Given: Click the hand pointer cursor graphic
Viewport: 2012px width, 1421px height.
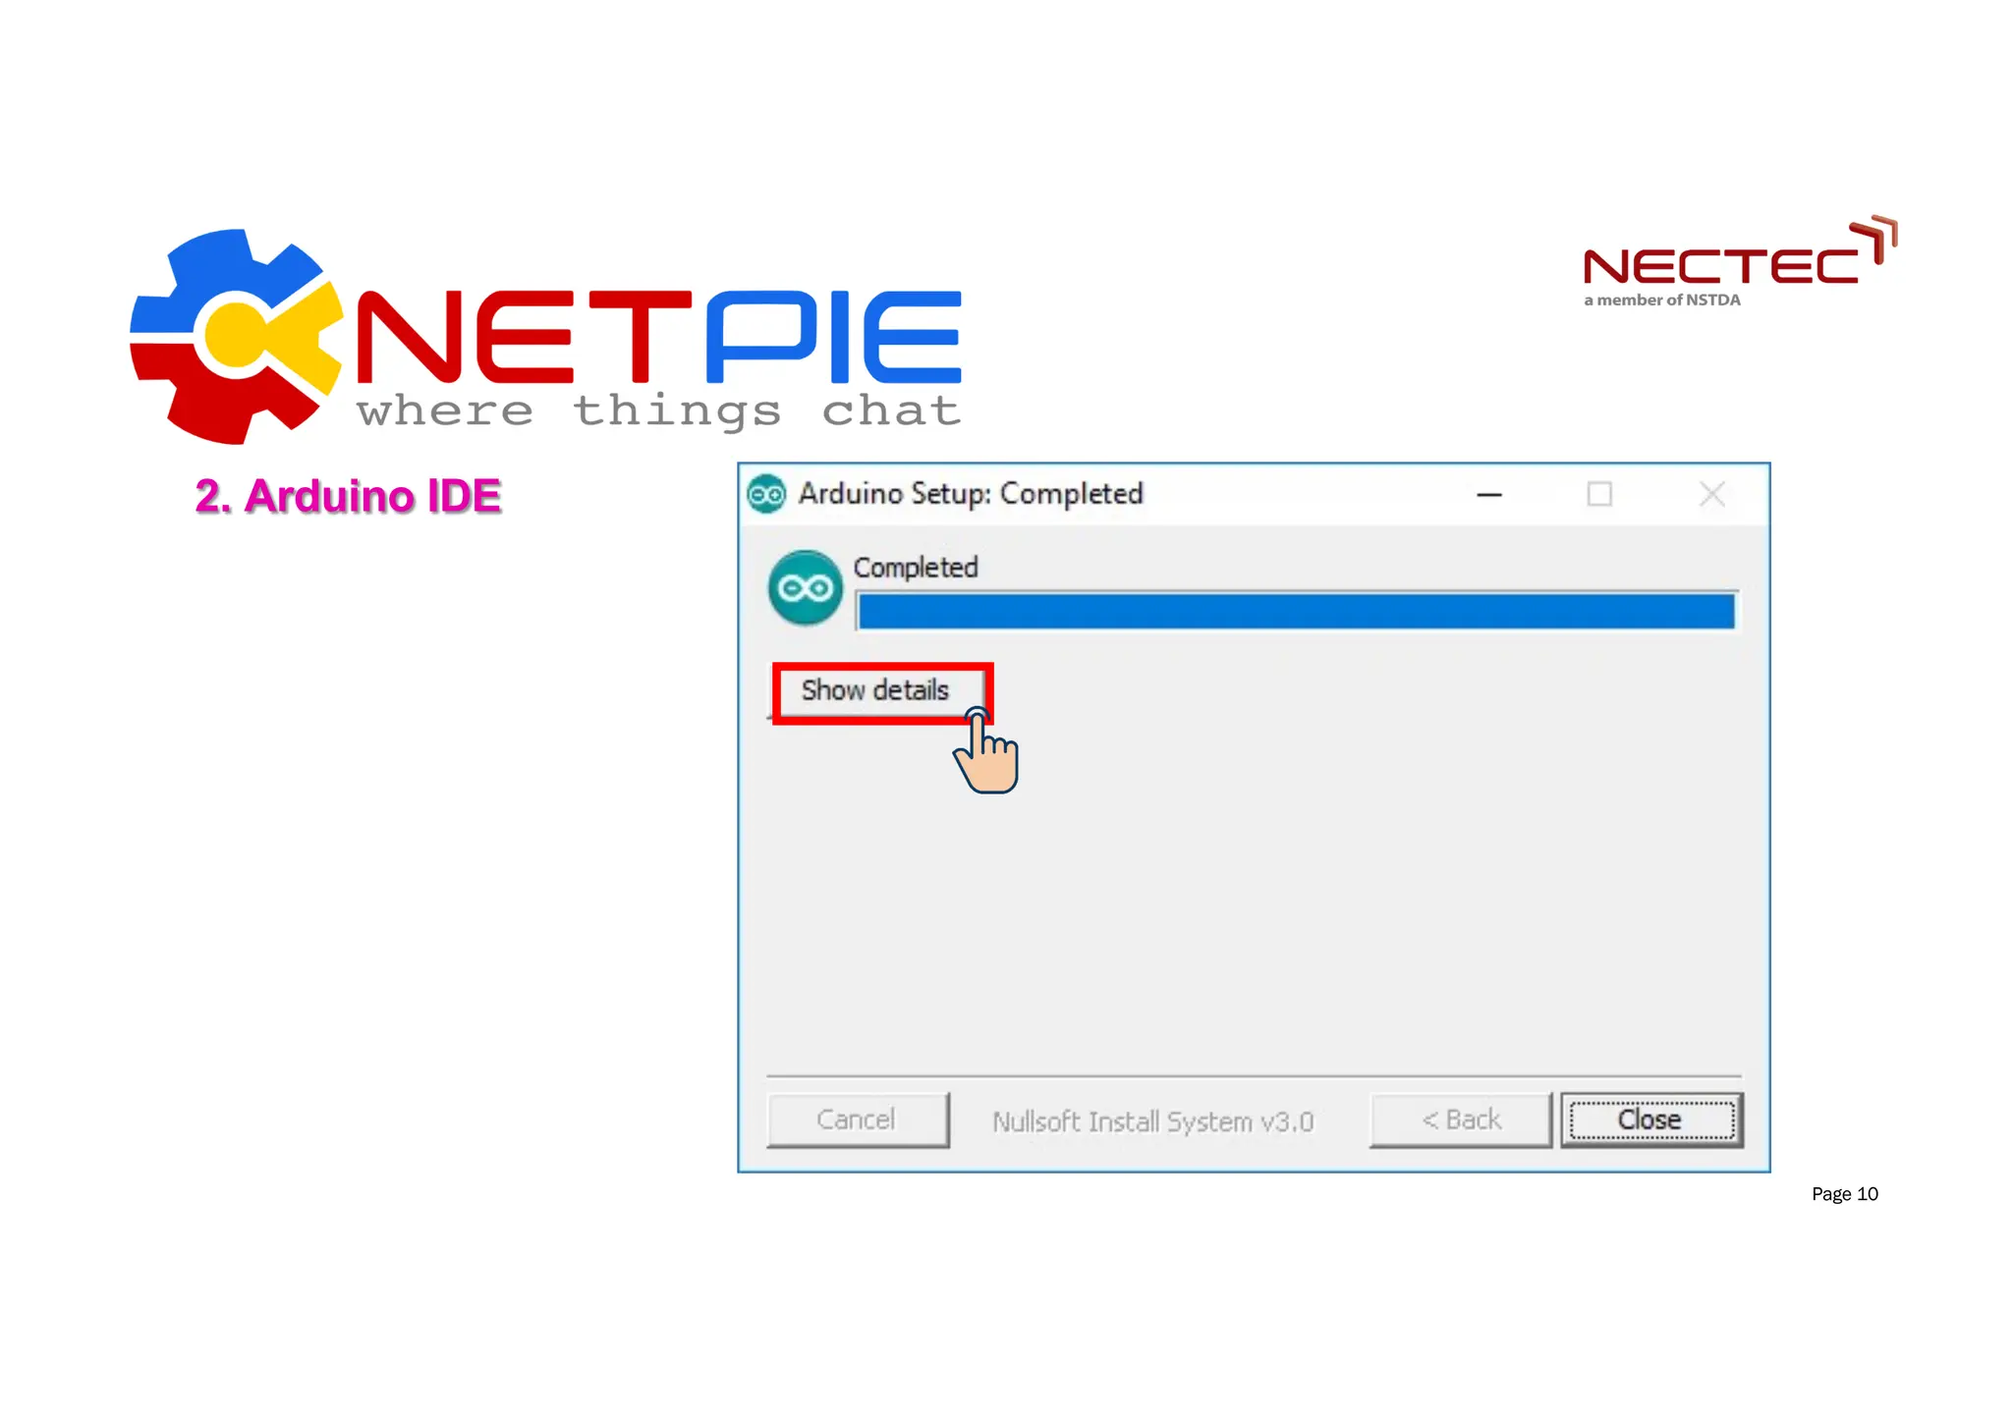Looking at the screenshot, I should click(x=986, y=751).
